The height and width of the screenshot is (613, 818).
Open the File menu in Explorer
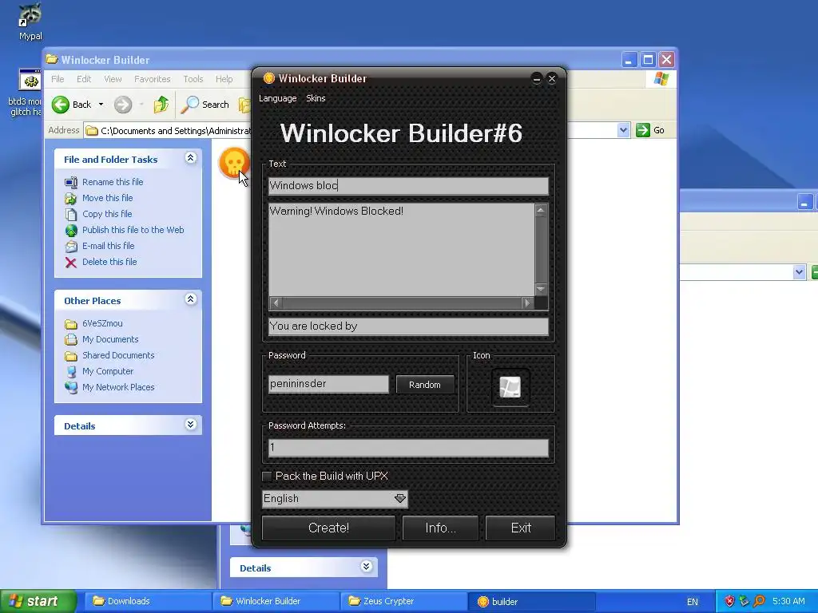tap(58, 79)
